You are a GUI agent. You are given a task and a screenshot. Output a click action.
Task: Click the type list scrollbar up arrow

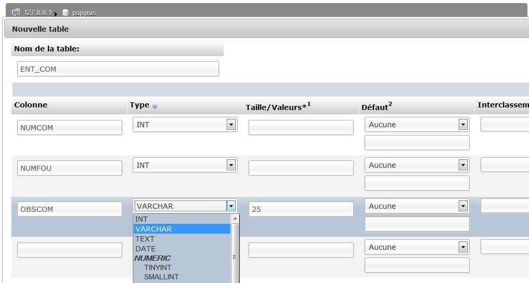click(235, 219)
